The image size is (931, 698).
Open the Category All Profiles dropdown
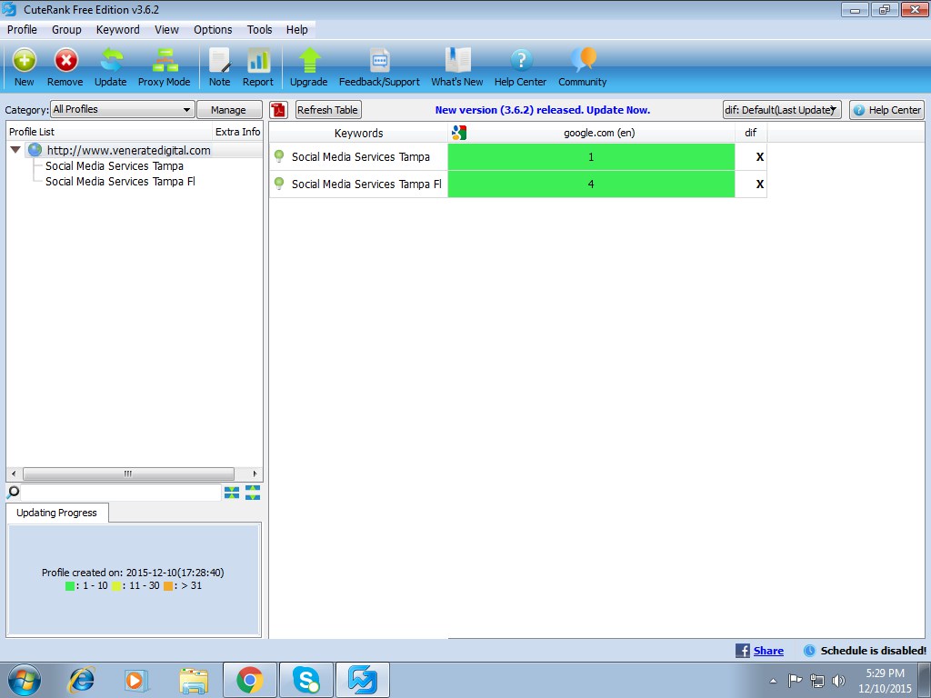[123, 109]
